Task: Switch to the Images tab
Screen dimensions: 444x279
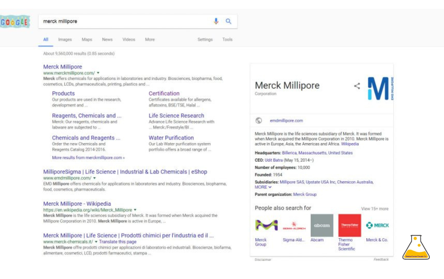Action: (x=65, y=40)
